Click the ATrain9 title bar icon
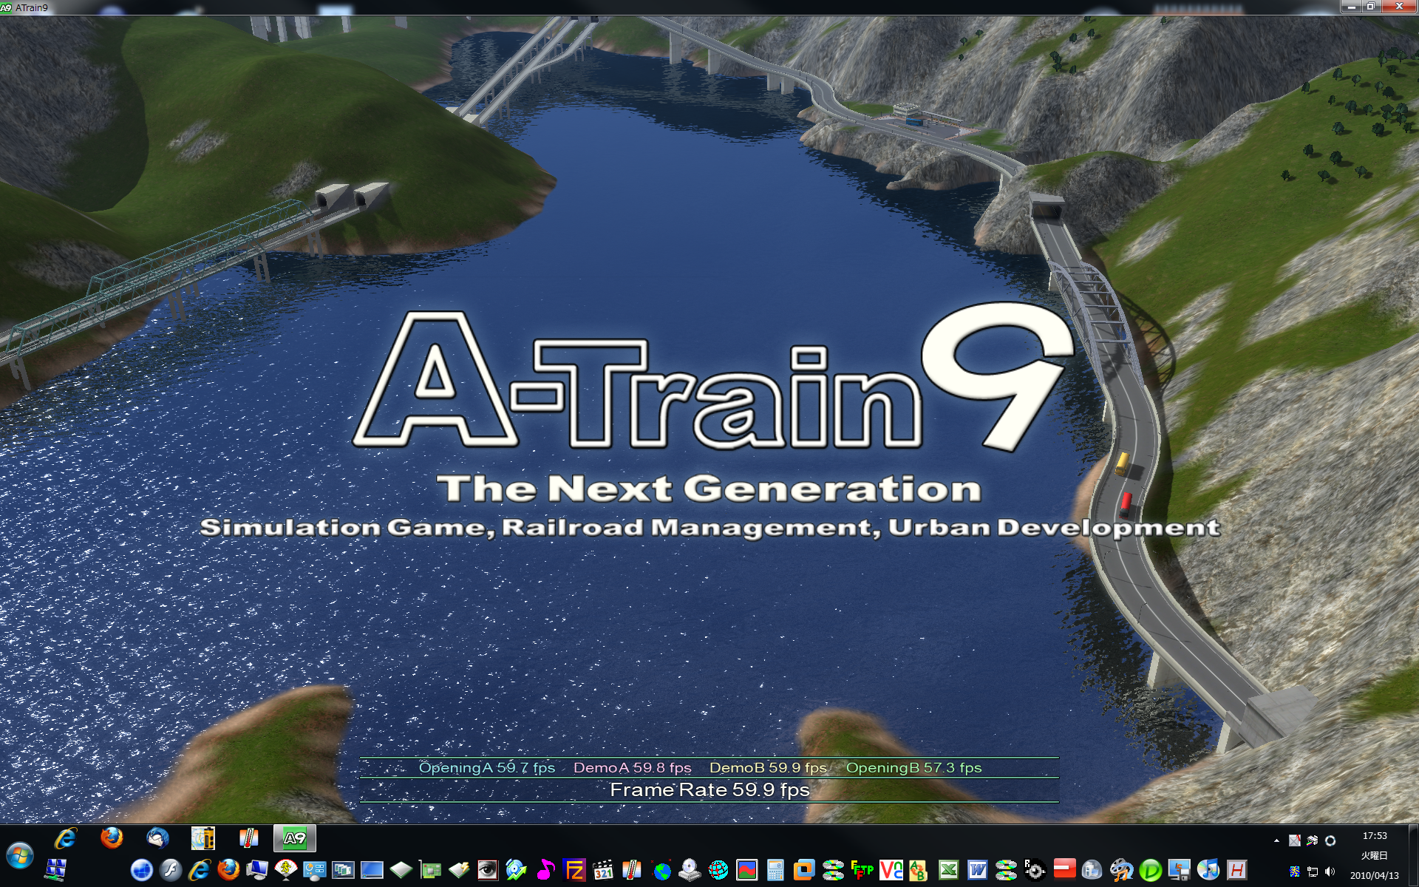Viewport: 1419px width, 887px height. point(6,7)
